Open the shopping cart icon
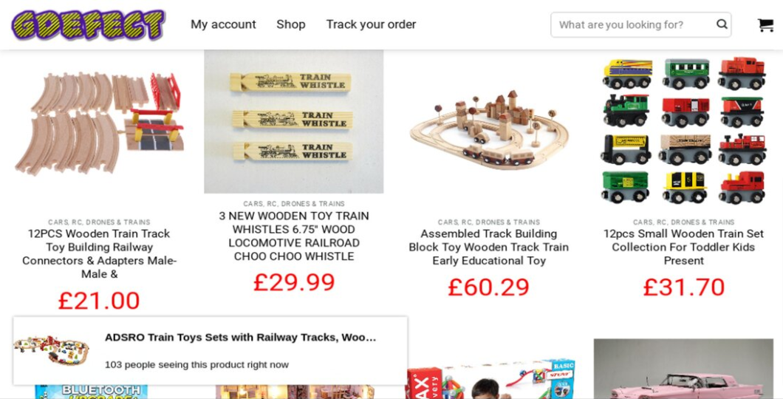Viewport: 783px width, 399px height. click(765, 25)
